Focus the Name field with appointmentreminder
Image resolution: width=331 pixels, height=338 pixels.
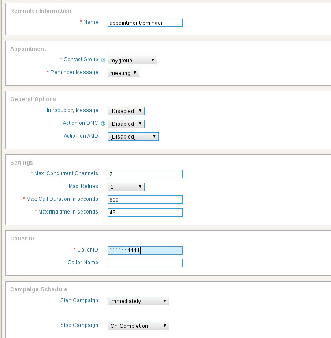coord(145,23)
